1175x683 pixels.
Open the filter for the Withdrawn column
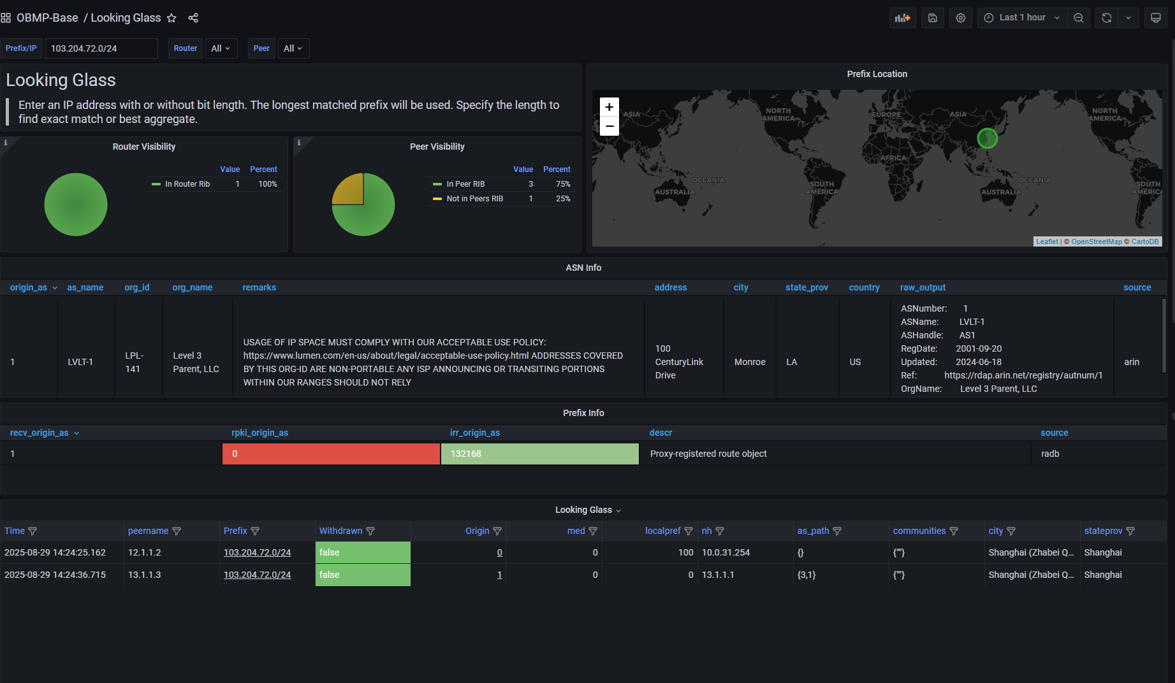click(x=370, y=531)
